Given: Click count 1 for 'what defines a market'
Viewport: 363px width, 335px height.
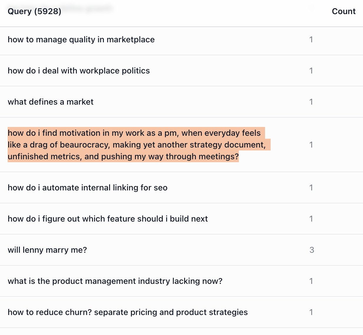Looking at the screenshot, I should click(x=311, y=102).
